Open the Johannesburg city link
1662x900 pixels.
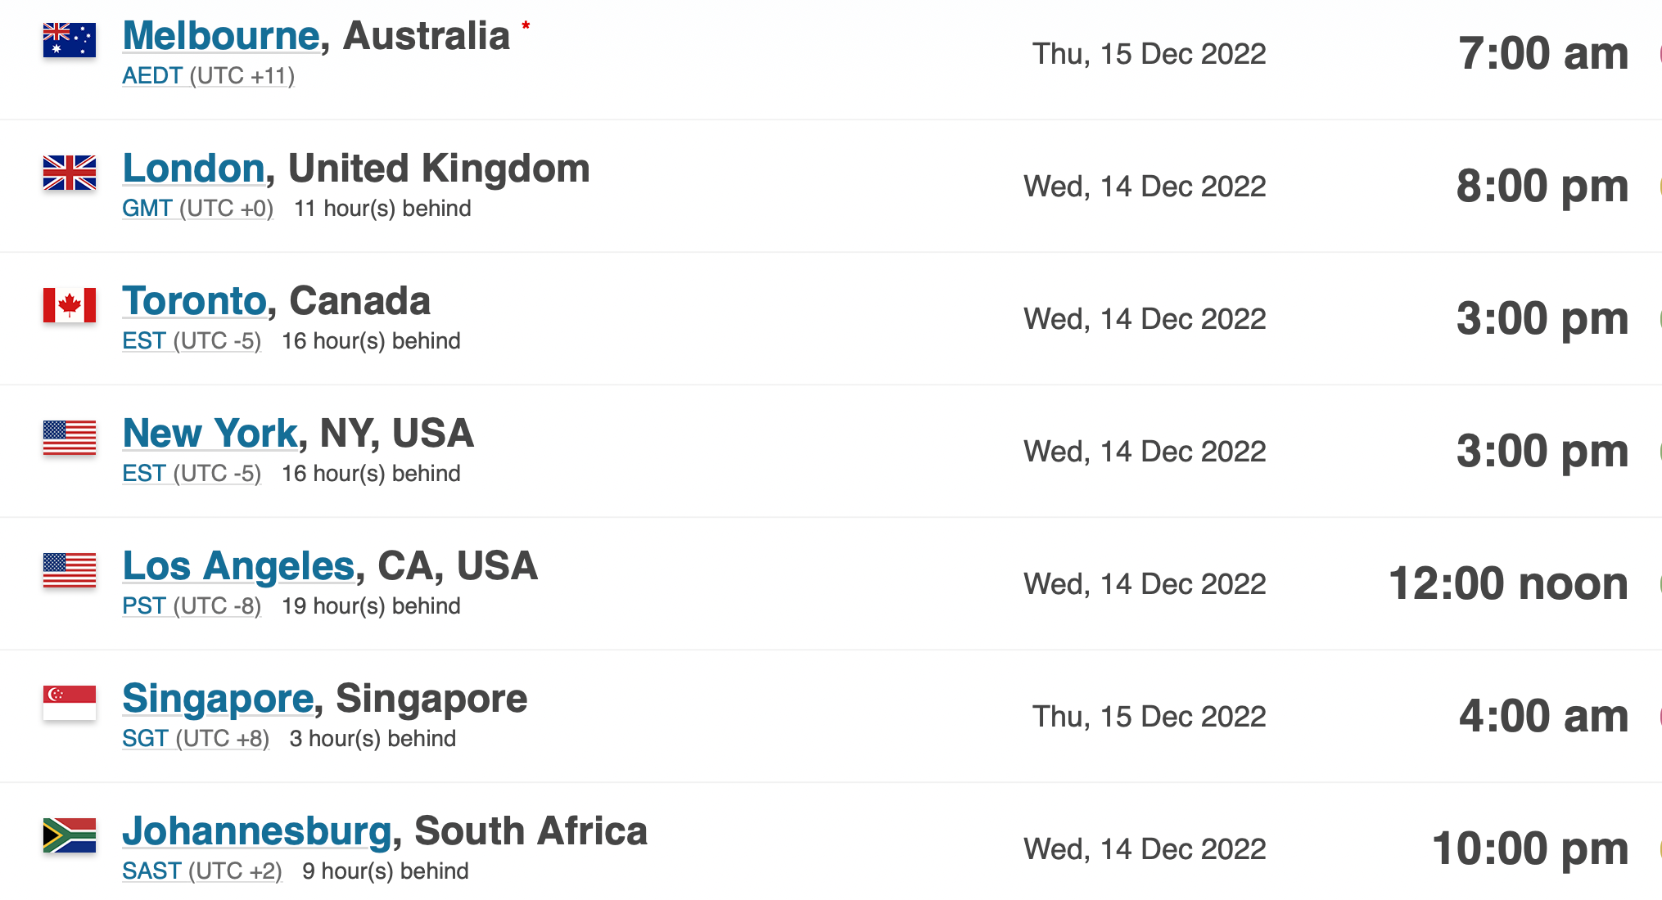[x=257, y=830]
